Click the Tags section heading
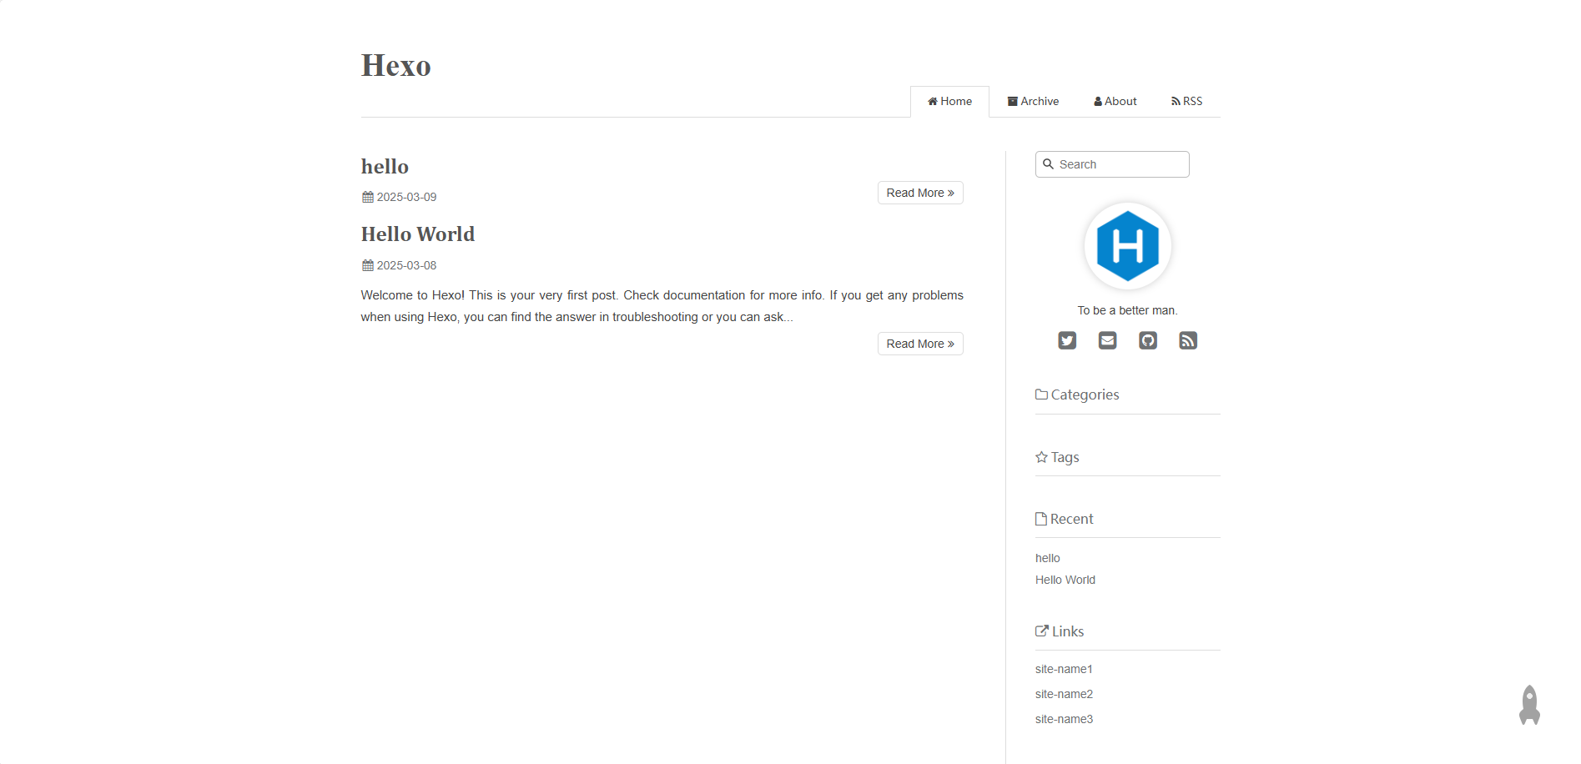This screenshot has width=1581, height=764. pyautogui.click(x=1057, y=457)
